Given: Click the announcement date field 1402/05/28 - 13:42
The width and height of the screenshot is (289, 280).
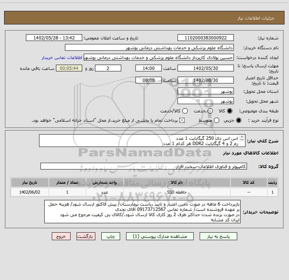Looking at the screenshot, I should click(x=54, y=38).
